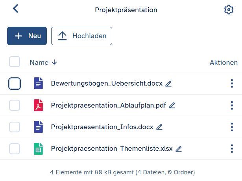Click the PDF icon of Ablaufplan file
The width and height of the screenshot is (242, 181).
[38, 105]
